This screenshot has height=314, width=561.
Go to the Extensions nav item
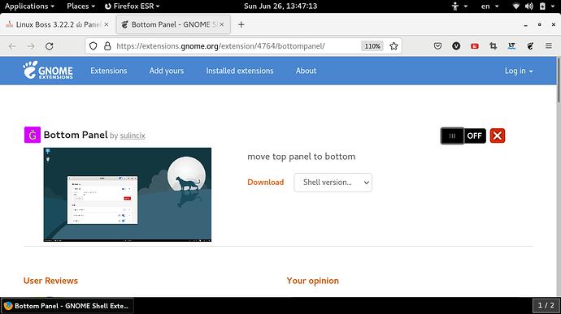[109, 71]
